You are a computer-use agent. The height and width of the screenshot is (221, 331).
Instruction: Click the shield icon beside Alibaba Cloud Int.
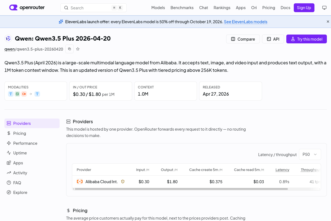pos(123,181)
